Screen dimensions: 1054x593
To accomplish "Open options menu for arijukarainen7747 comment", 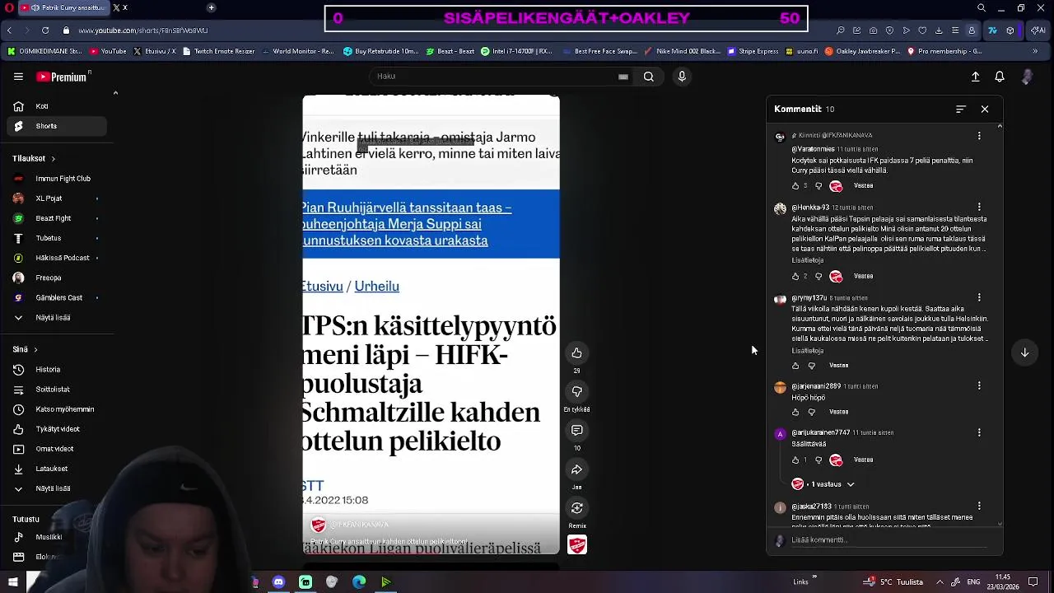I will tap(979, 432).
